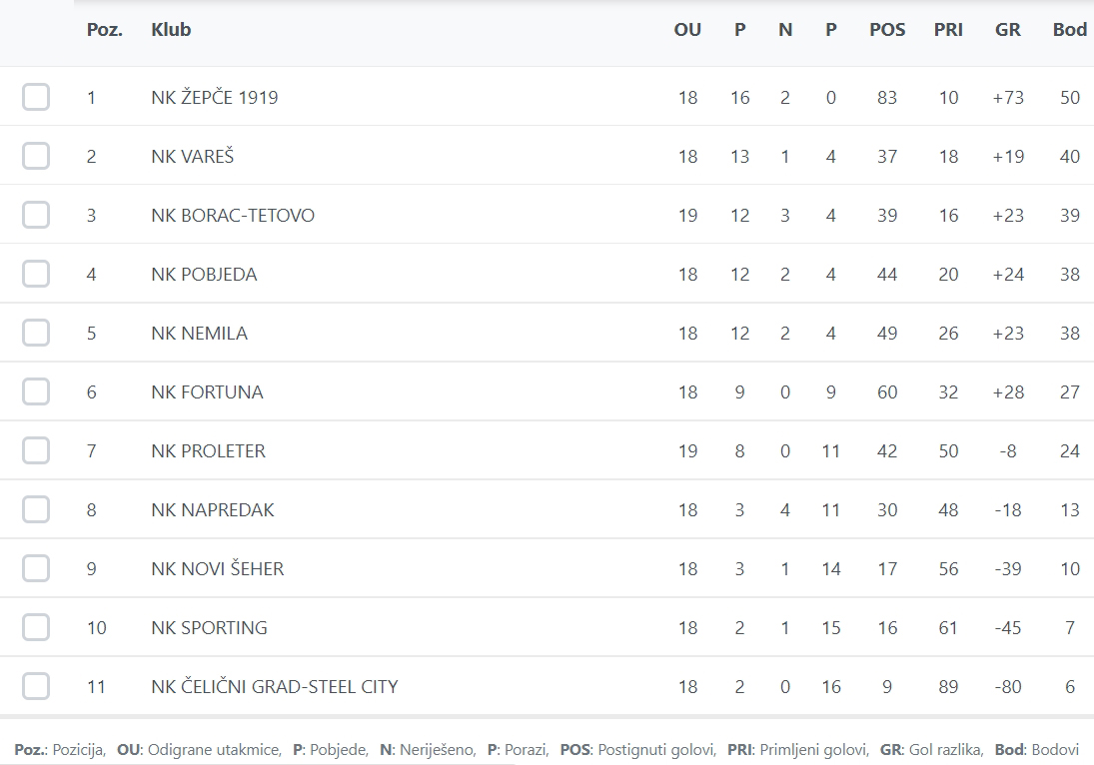
Task: Click the OU matches played header
Action: tap(687, 30)
